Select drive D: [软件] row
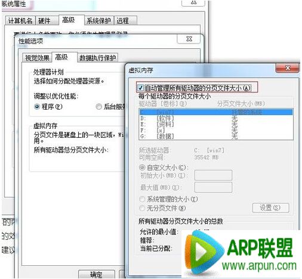The image size is (302, 279). (x=216, y=119)
